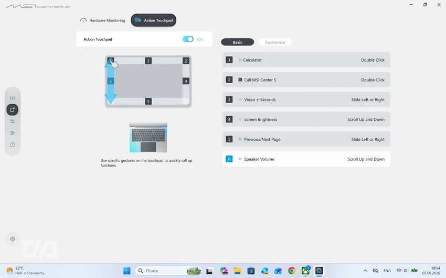Screen dimensions: 446x278
Task: Switch to the Customize mode tab
Action: pos(275,42)
